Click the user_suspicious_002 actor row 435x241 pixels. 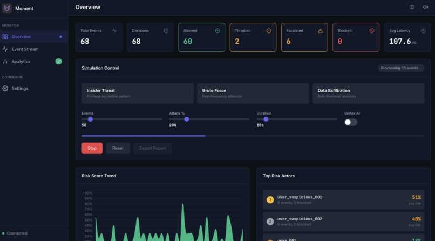coord(344,222)
